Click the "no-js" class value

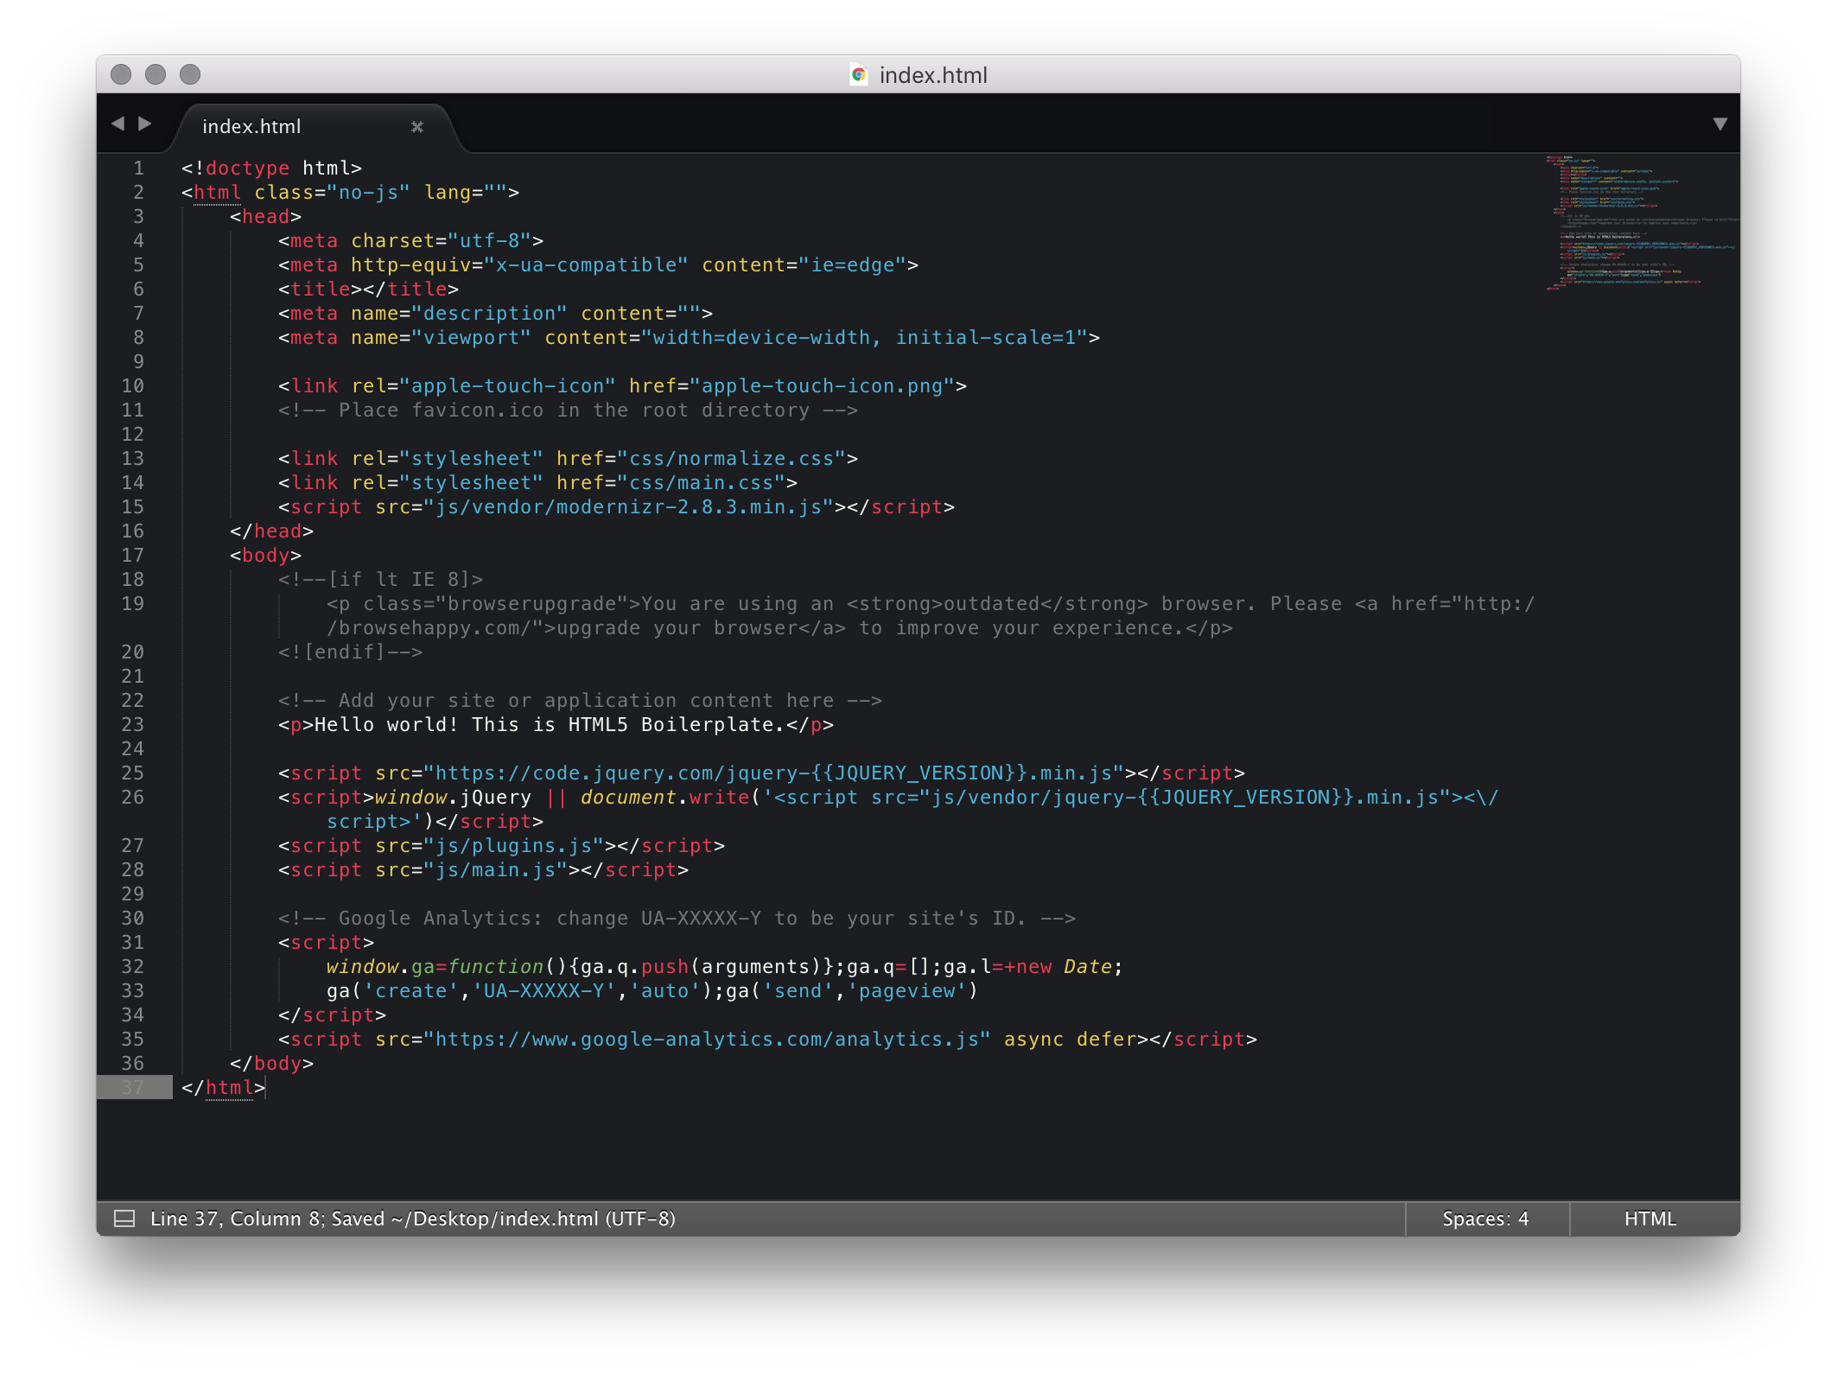368,192
